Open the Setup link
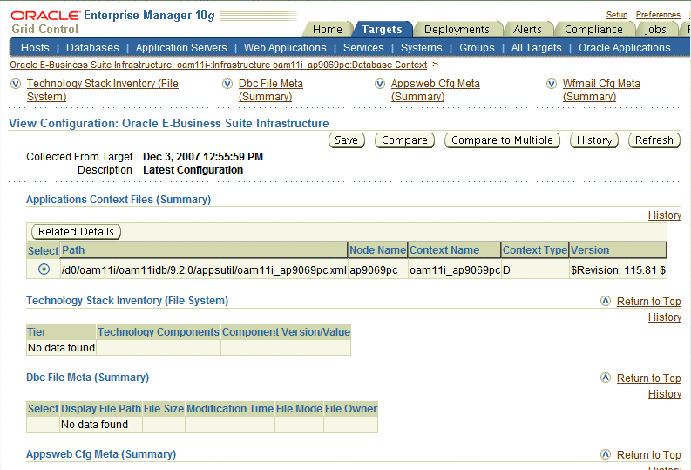Viewport: 691px width, 470px height. (617, 15)
